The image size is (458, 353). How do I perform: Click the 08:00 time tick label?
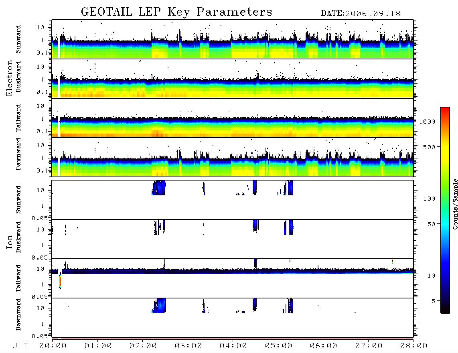[413, 346]
